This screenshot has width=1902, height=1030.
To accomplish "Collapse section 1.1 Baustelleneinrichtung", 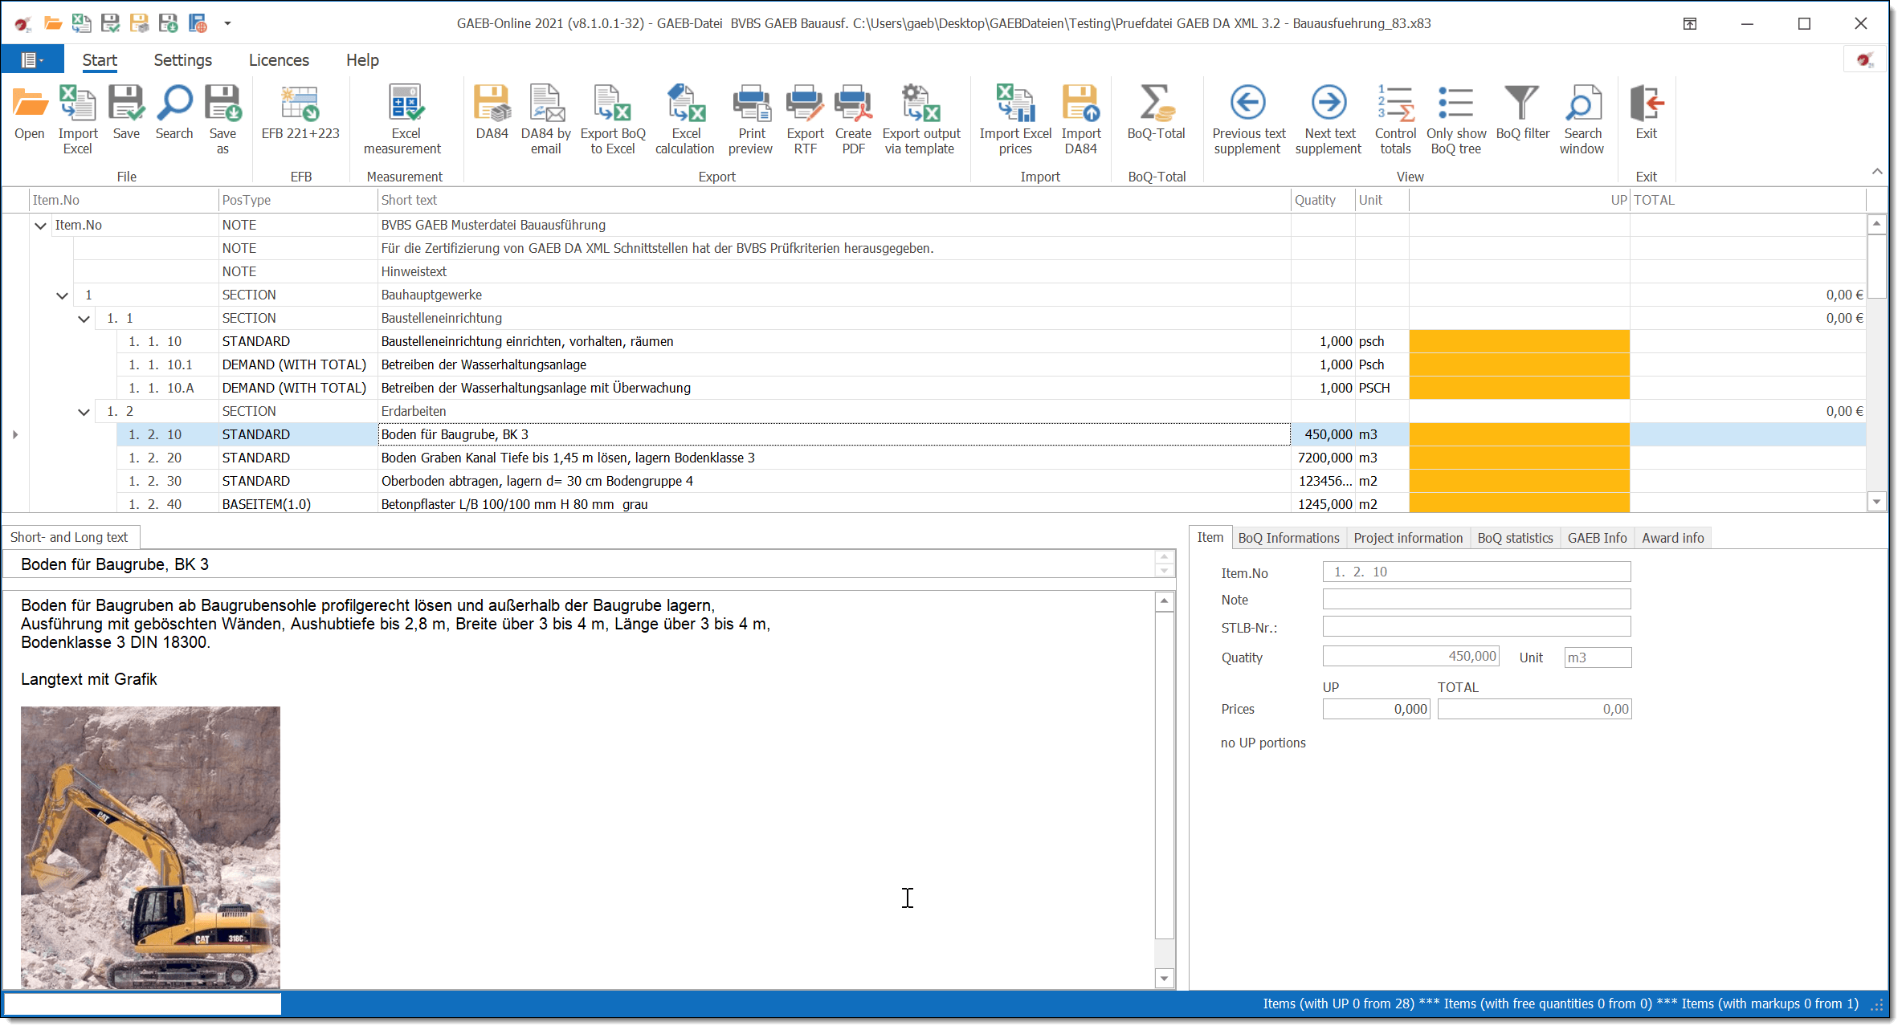I will click(x=84, y=319).
